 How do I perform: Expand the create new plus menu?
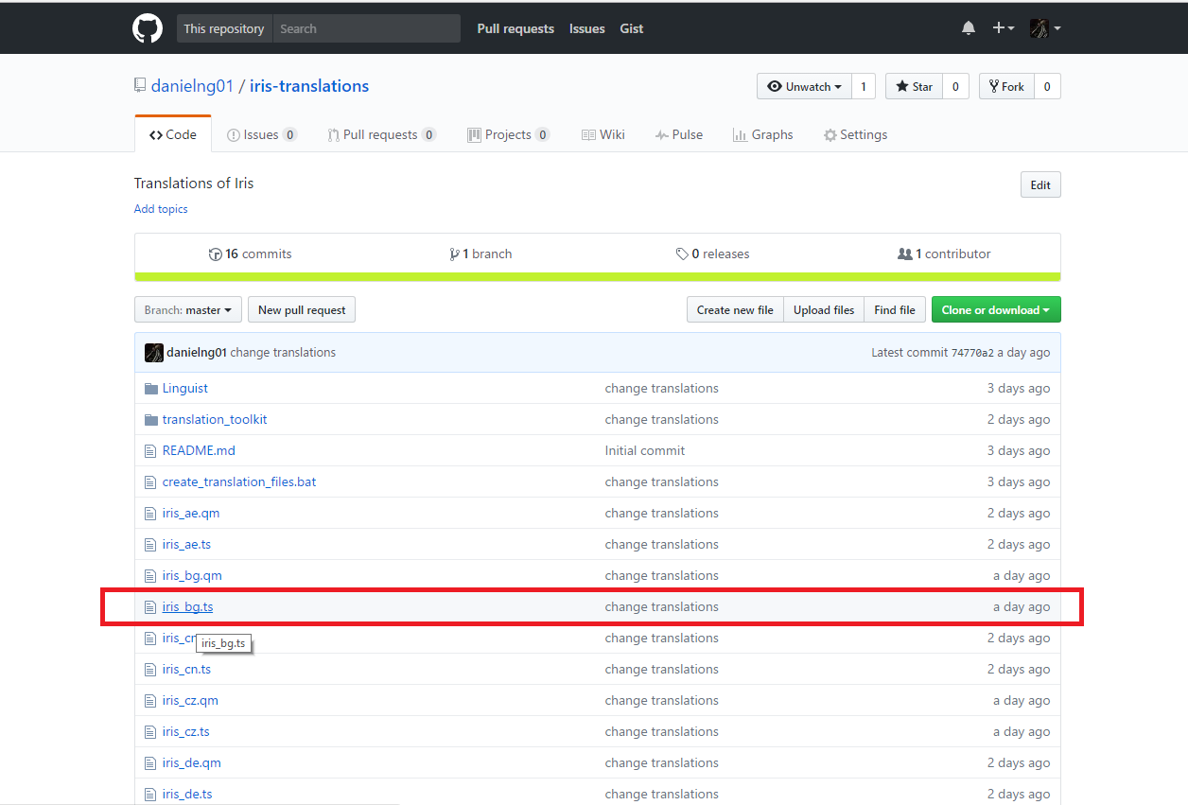(x=1004, y=28)
